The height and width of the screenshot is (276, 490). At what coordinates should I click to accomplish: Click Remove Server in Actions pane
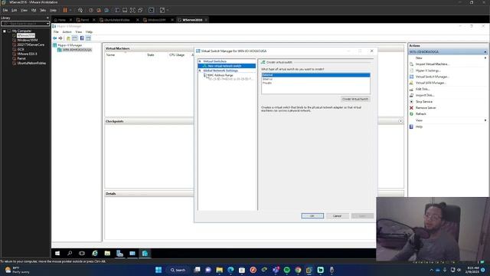[x=426, y=108]
